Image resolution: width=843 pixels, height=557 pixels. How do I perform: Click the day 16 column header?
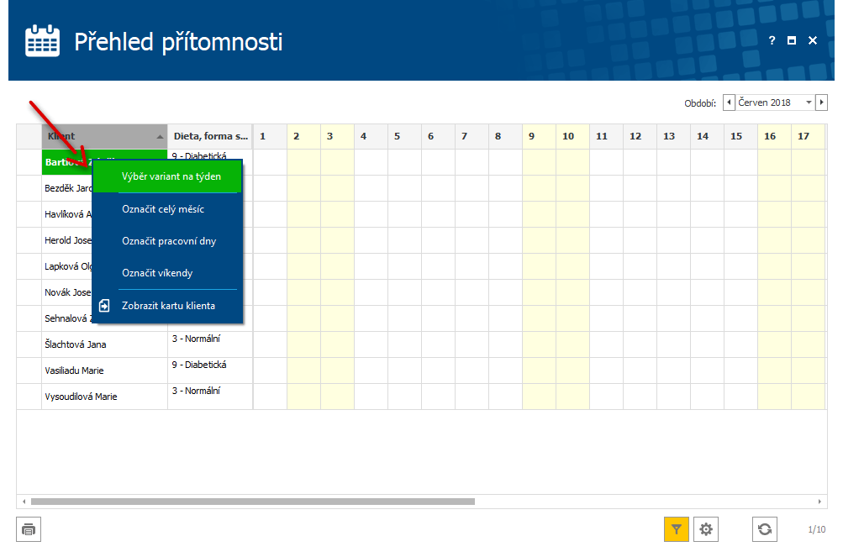click(774, 137)
